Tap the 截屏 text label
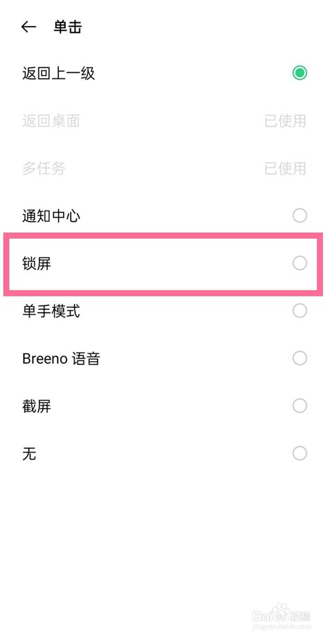Viewport: 329px width, 638px height. pyautogui.click(x=36, y=406)
